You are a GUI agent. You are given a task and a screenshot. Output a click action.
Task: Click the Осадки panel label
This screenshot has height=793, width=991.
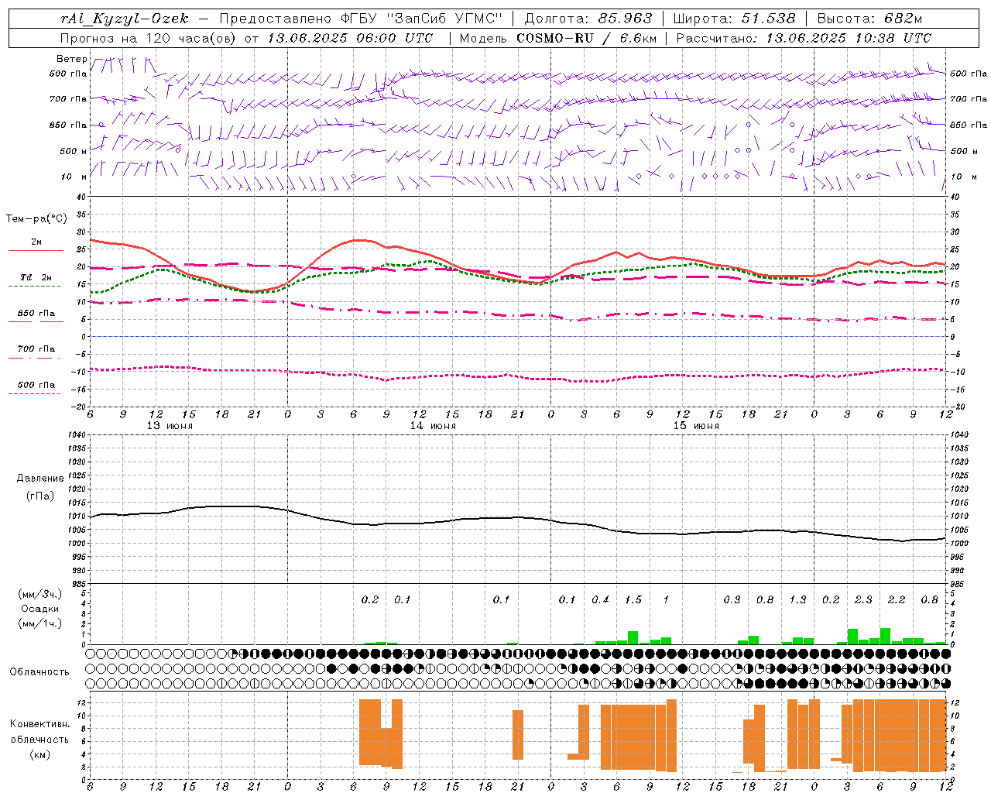click(x=40, y=609)
